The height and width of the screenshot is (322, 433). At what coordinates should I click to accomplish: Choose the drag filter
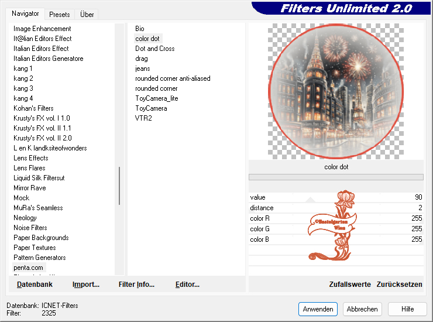tap(142, 59)
